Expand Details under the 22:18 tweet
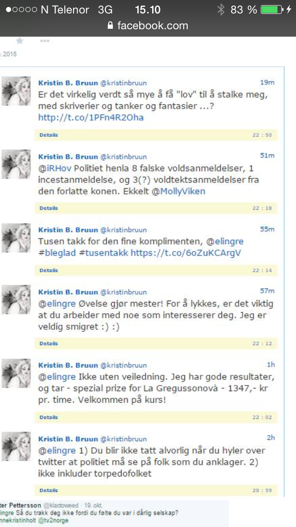 [49, 208]
